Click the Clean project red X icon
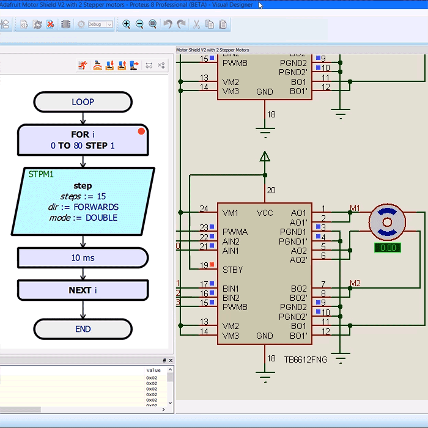 [50, 24]
